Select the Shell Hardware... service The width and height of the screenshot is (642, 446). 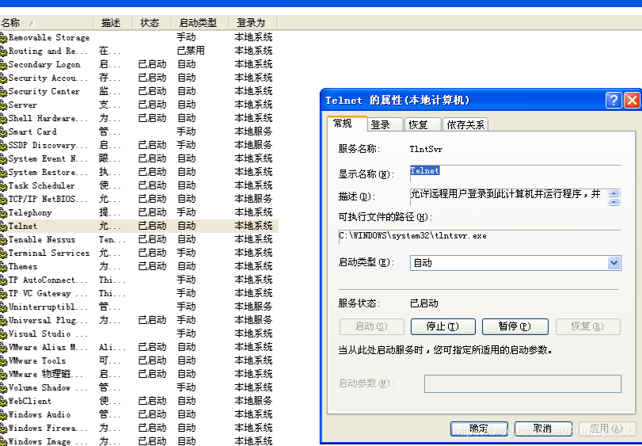(x=139, y=119)
